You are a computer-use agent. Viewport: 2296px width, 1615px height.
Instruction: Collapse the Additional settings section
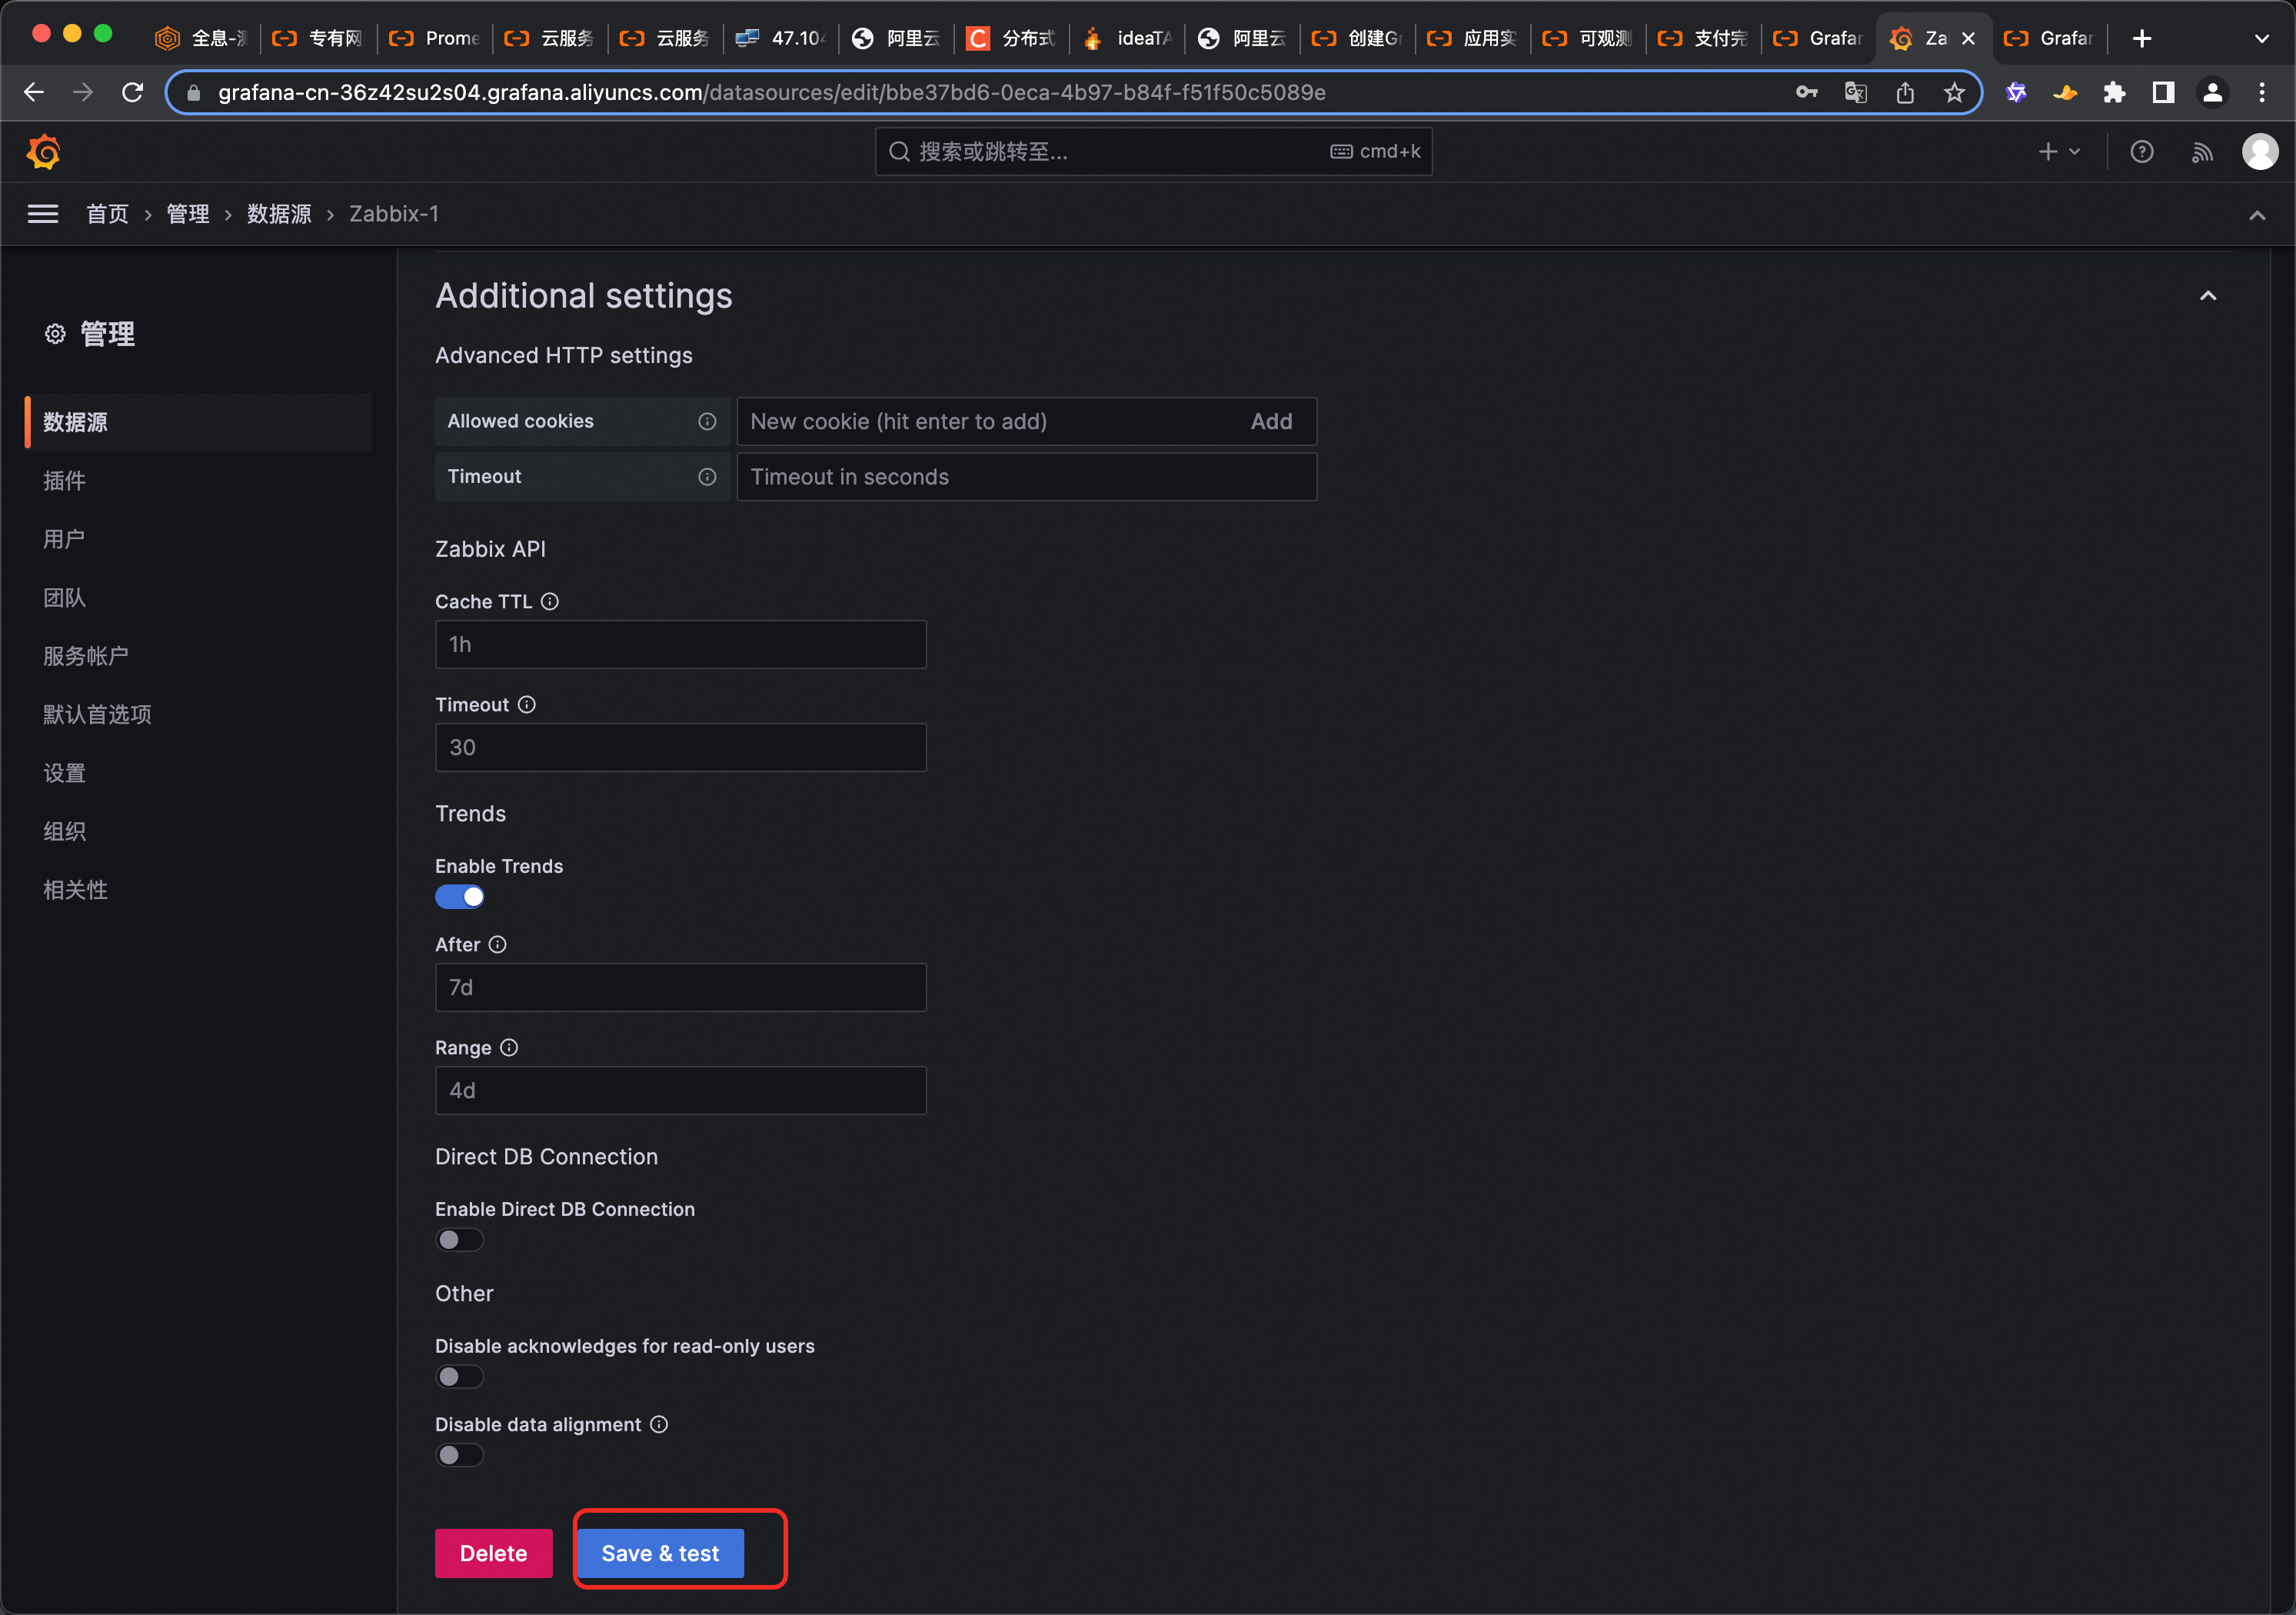coord(2208,296)
